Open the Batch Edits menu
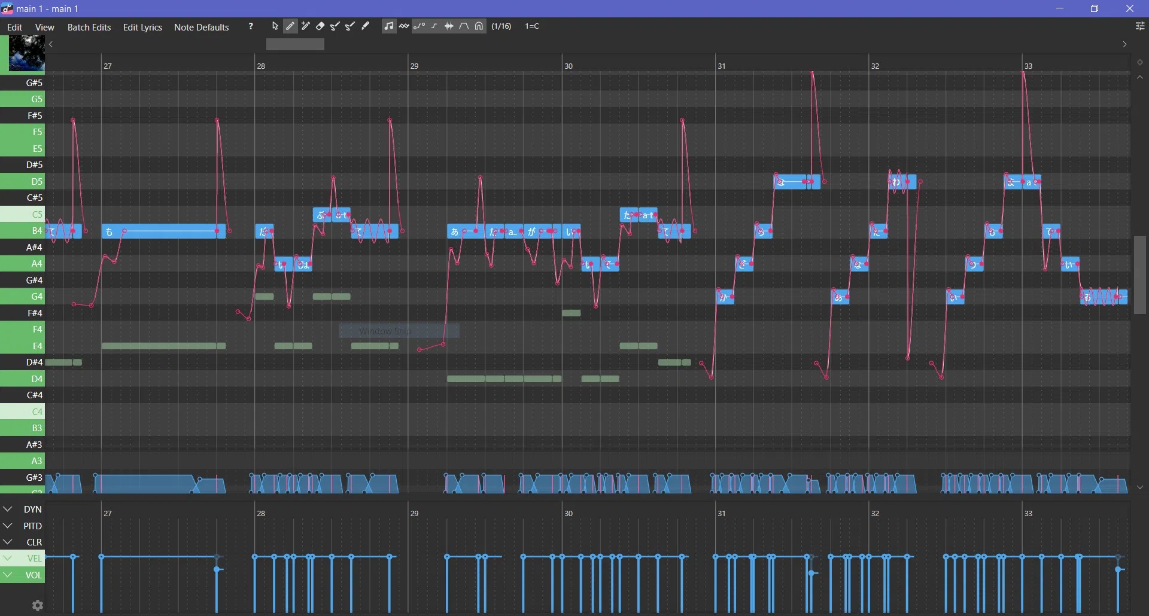1149x616 pixels. pos(89,27)
